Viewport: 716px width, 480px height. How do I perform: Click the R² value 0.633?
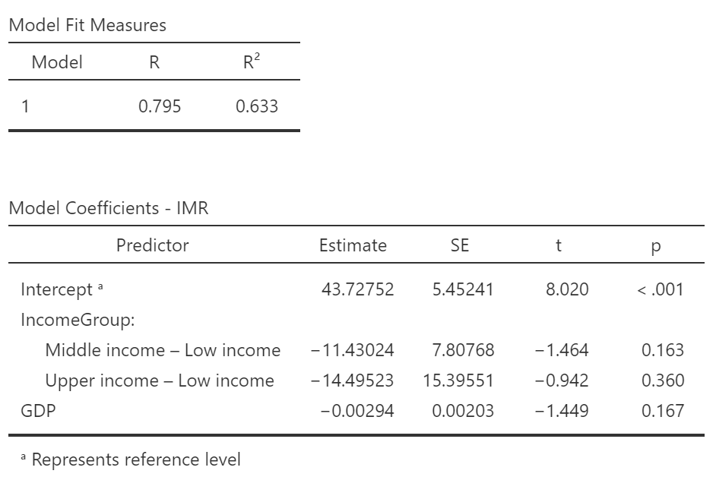[x=257, y=106]
